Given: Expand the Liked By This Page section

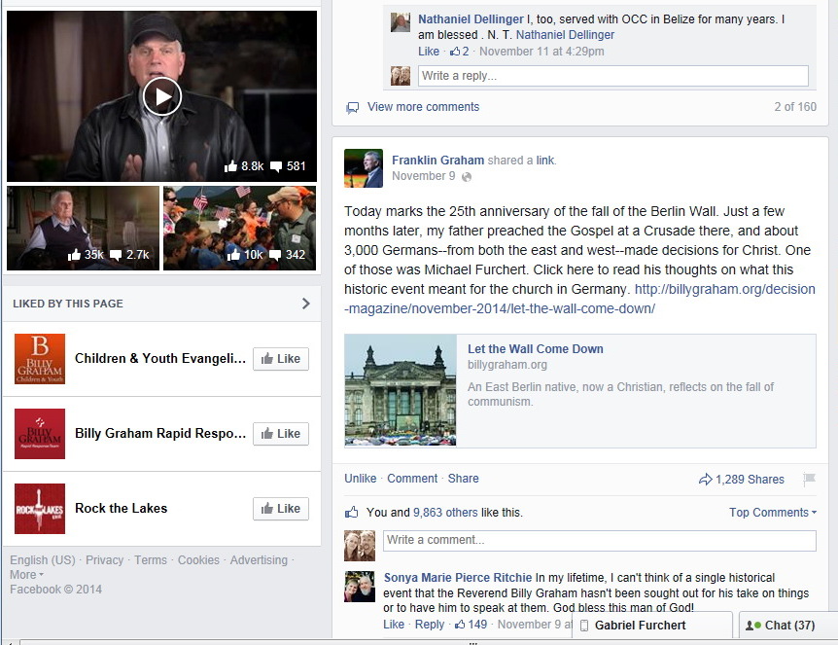Looking at the screenshot, I should point(305,304).
